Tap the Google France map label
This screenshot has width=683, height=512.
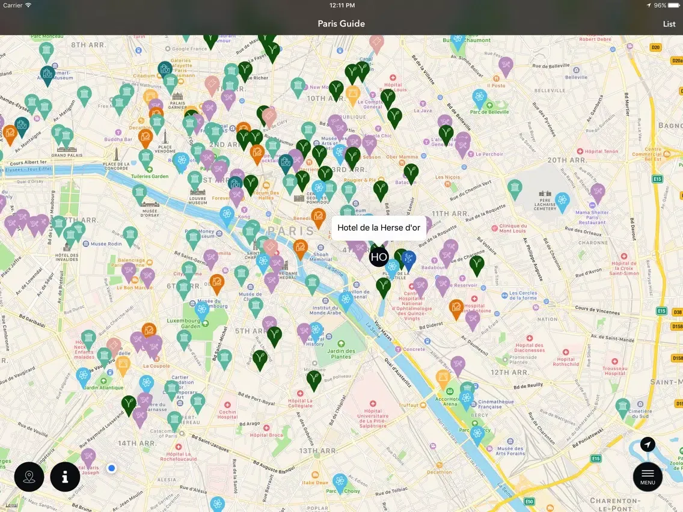[189, 49]
